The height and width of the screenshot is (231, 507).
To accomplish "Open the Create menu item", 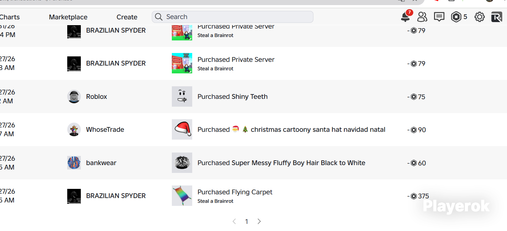I will (x=127, y=17).
